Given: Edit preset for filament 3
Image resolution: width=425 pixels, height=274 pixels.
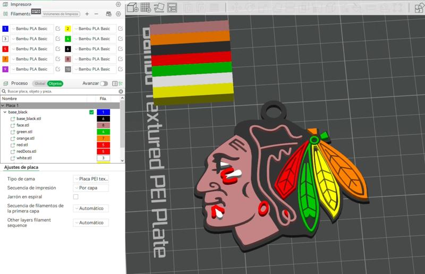Looking at the screenshot, I should pyautogui.click(x=58, y=39).
